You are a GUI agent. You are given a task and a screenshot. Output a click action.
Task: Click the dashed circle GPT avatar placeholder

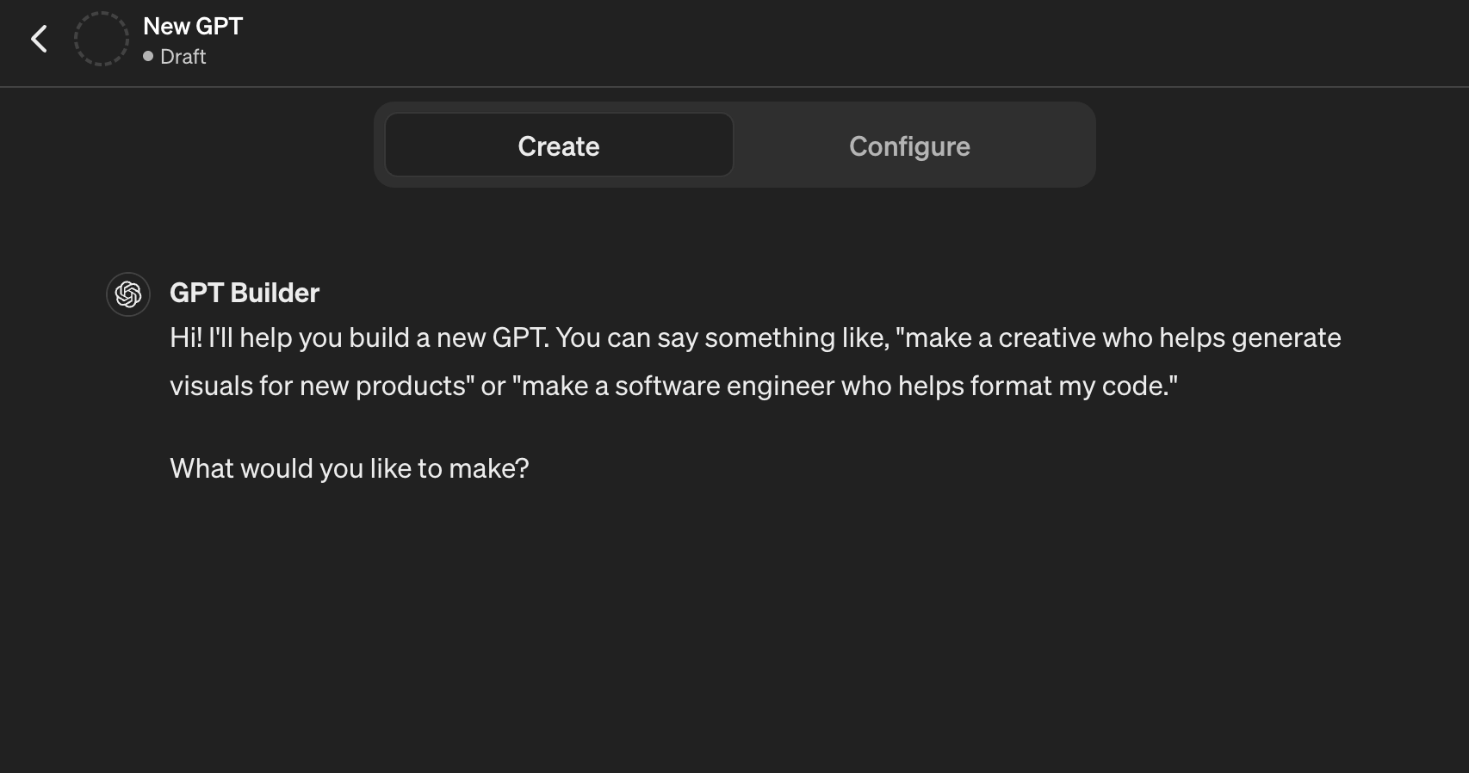101,39
